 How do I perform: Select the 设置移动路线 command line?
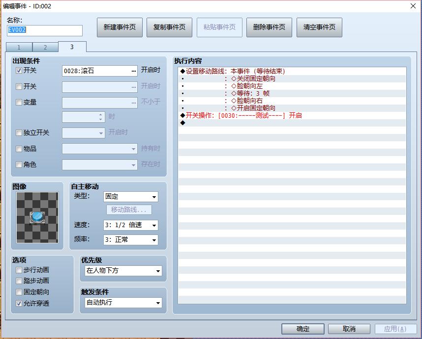click(292, 71)
